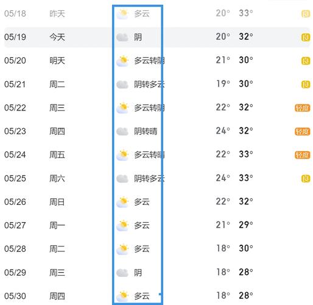Select the date 05/18

pyautogui.click(x=15, y=13)
